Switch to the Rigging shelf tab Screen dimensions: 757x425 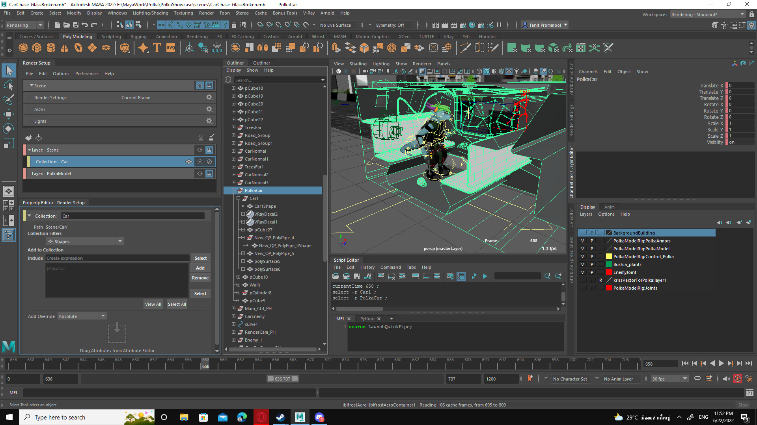(138, 37)
